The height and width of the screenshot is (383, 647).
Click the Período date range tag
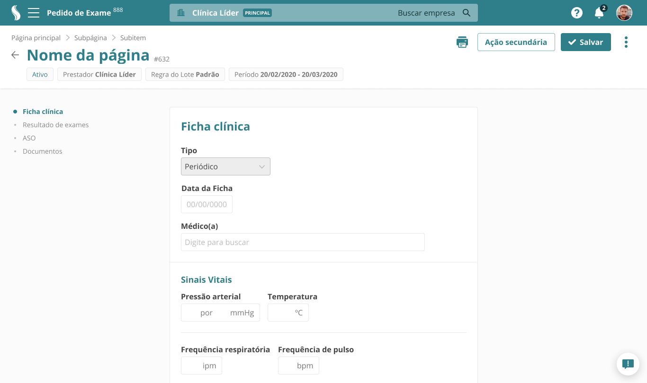tap(286, 74)
